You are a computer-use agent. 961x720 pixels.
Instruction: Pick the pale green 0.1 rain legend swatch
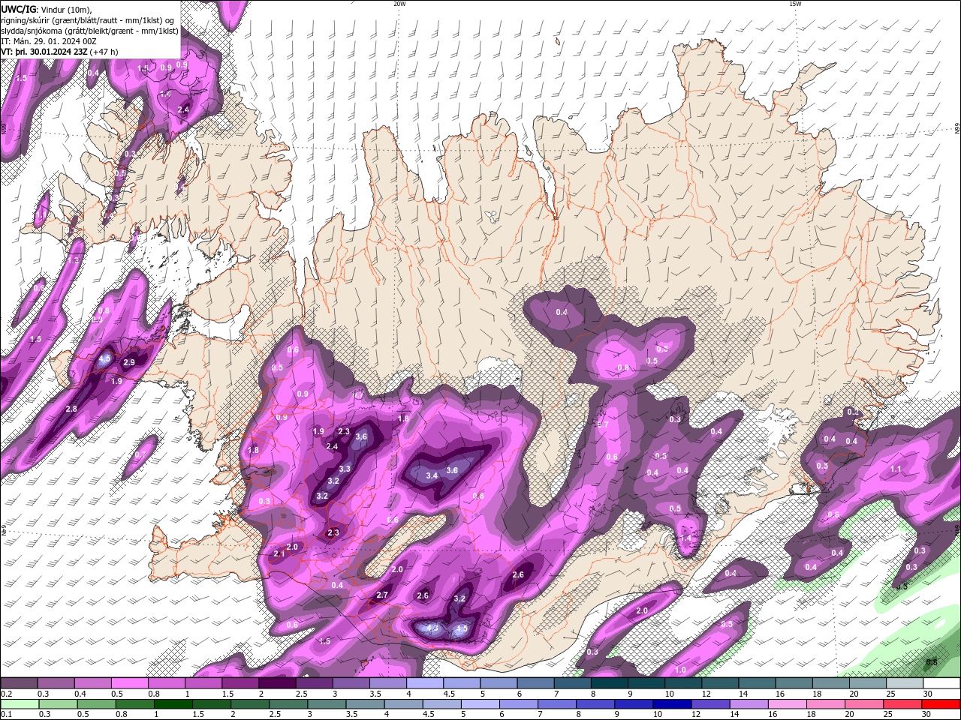pos(19,704)
